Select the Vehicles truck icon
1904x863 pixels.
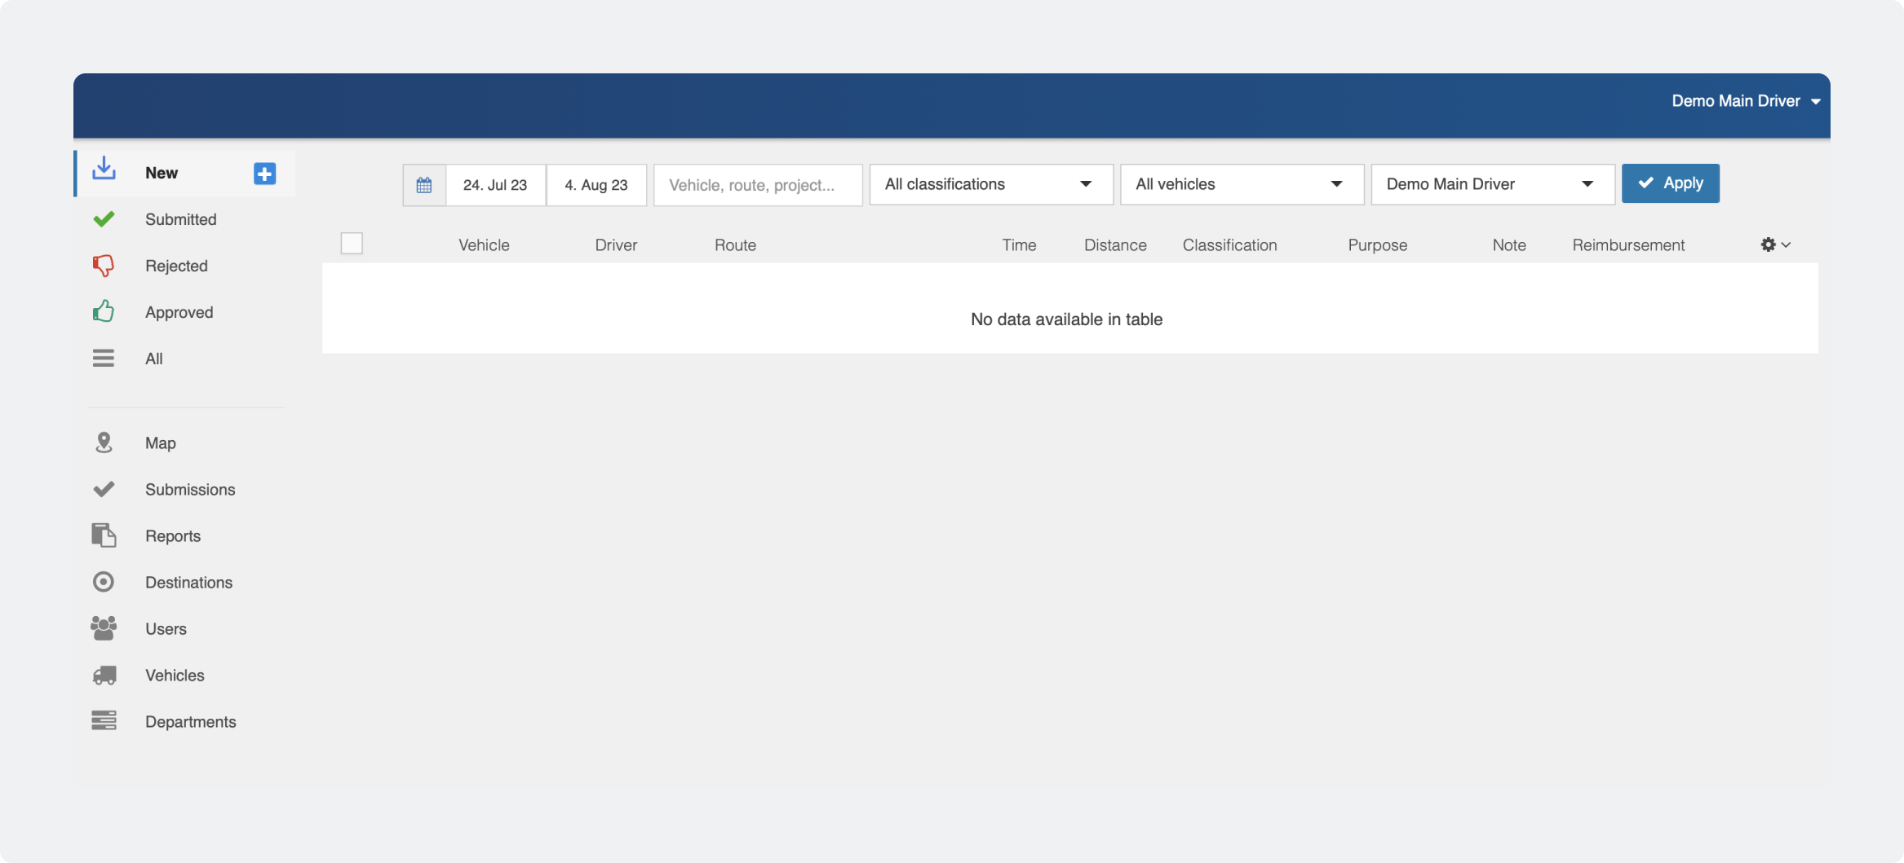[104, 675]
